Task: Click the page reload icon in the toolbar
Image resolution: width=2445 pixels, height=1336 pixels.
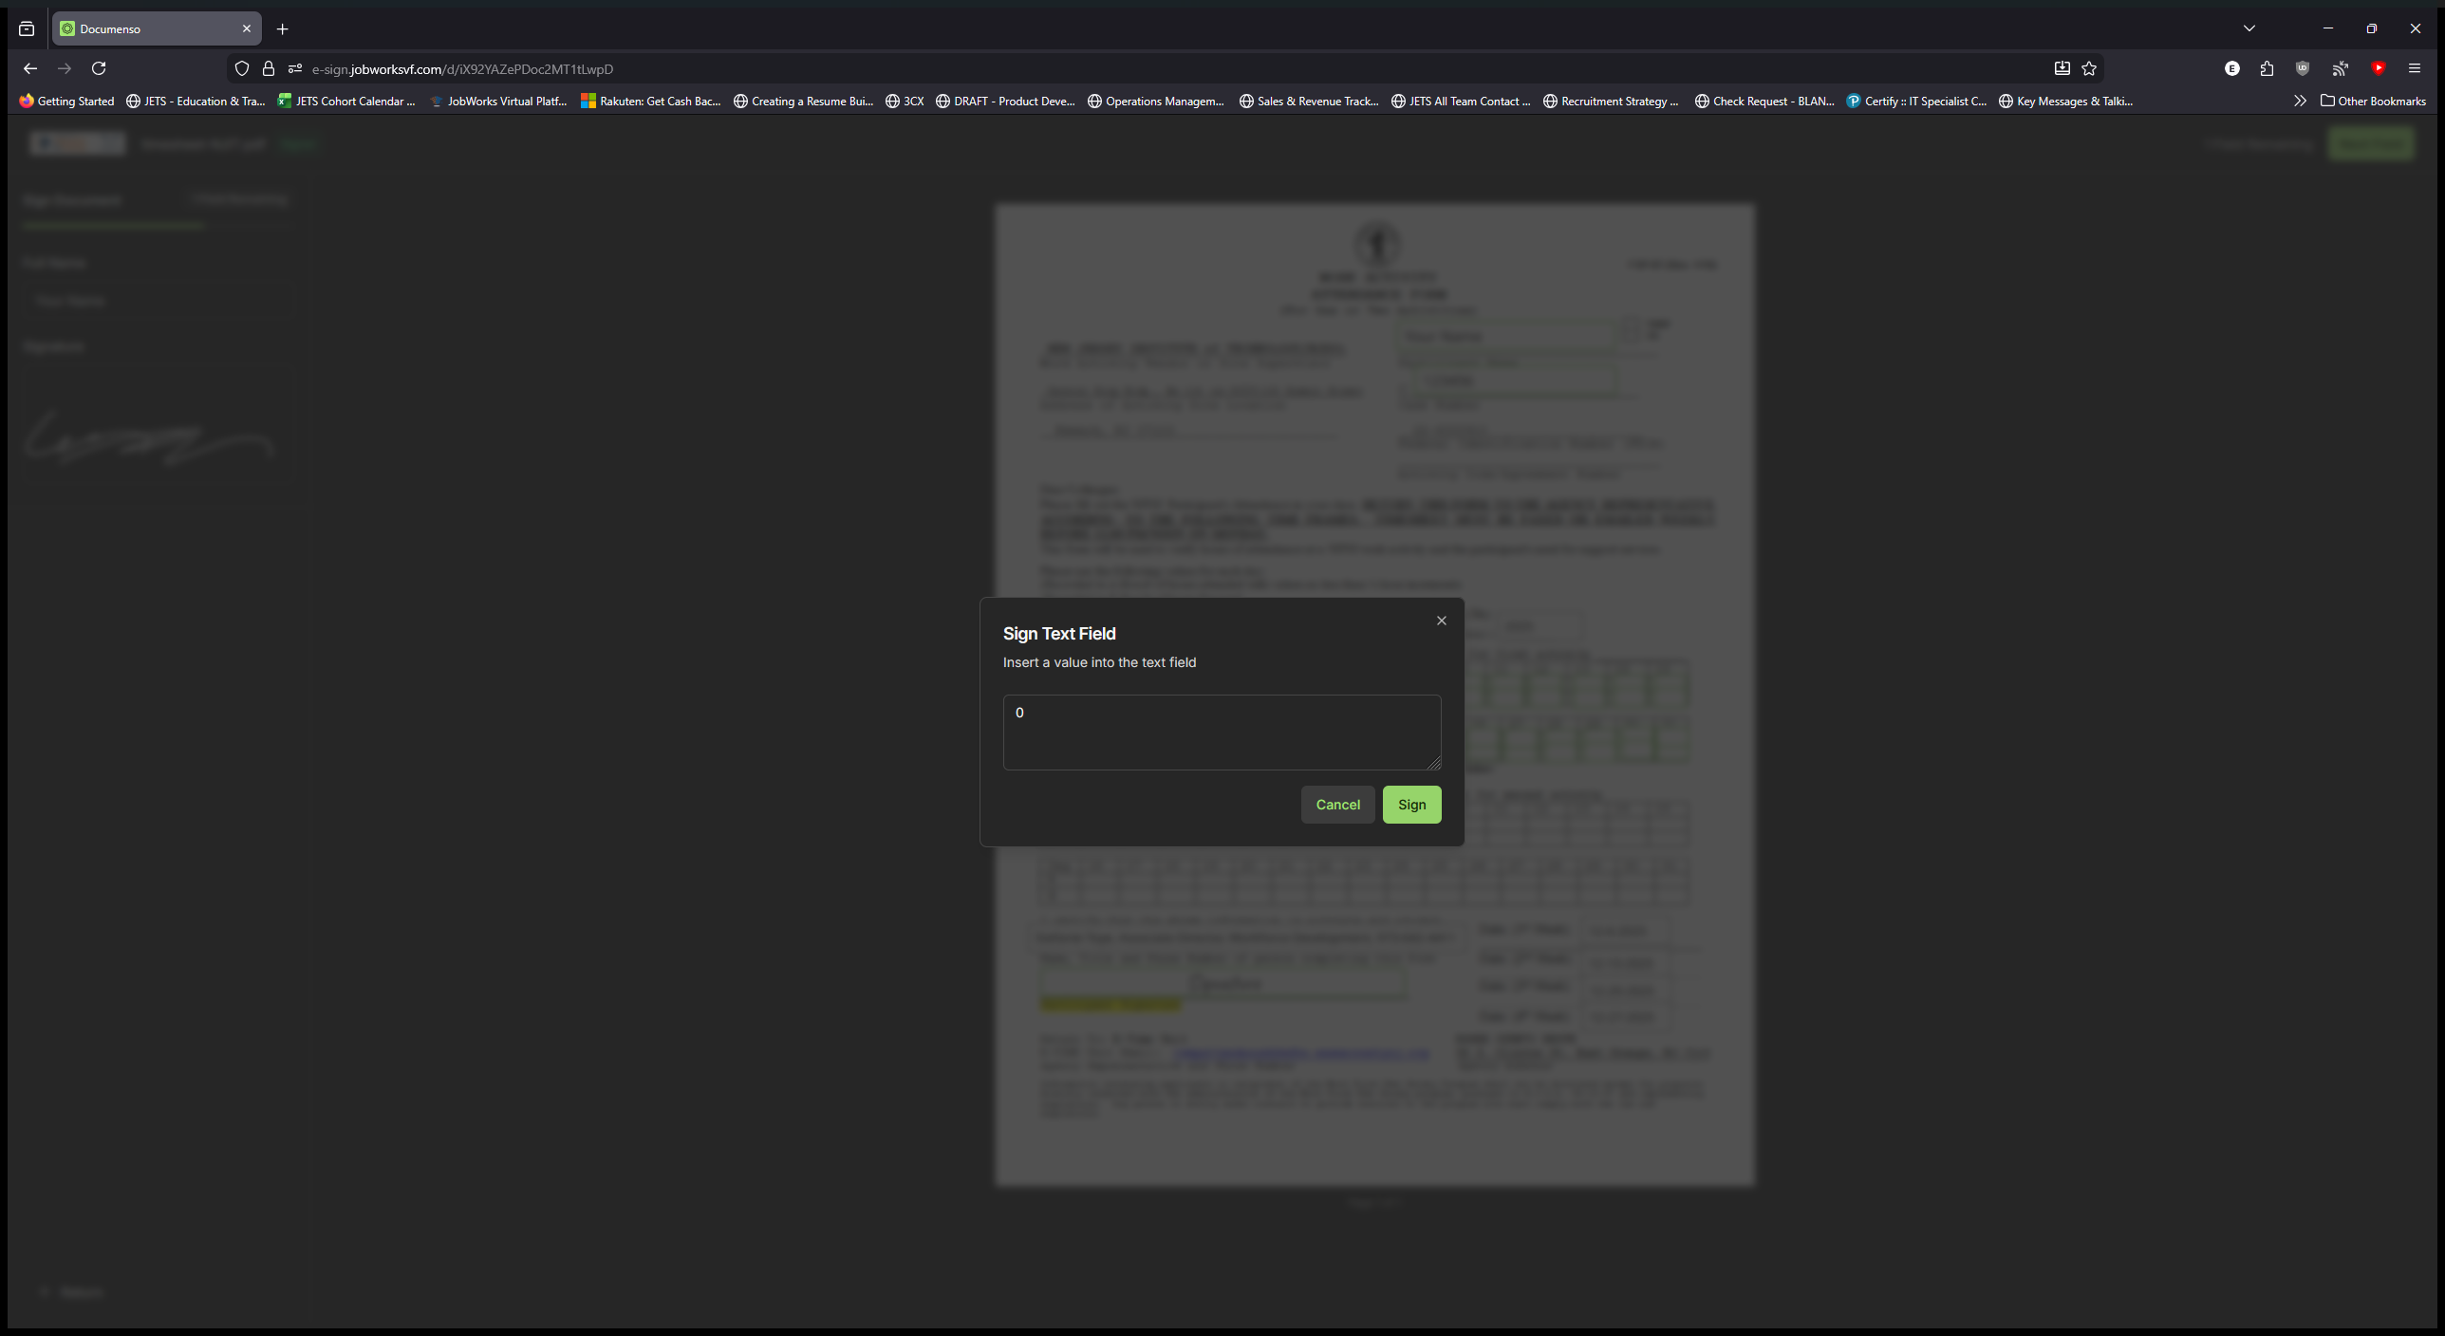Action: click(x=99, y=68)
